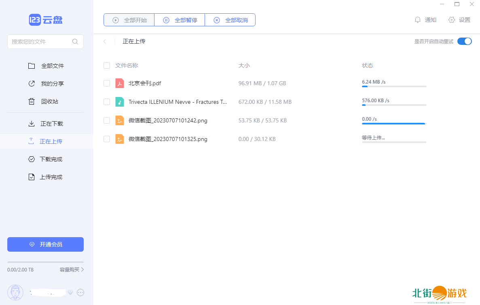Click the 123云盘 logo icon
The height and width of the screenshot is (305, 480).
[x=35, y=20]
